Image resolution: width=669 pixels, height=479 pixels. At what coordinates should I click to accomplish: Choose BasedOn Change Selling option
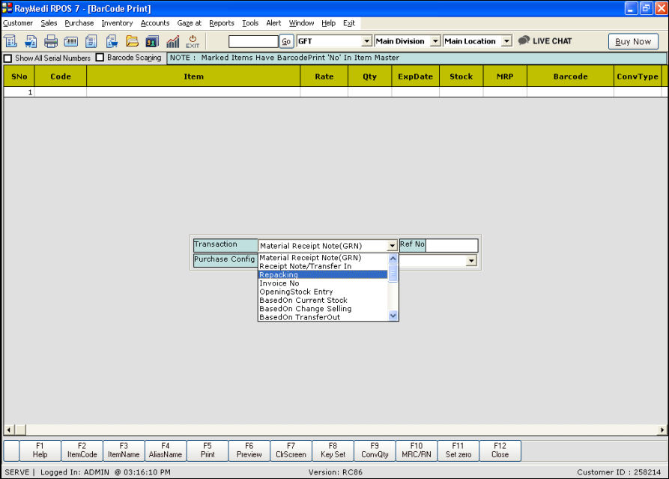323,309
